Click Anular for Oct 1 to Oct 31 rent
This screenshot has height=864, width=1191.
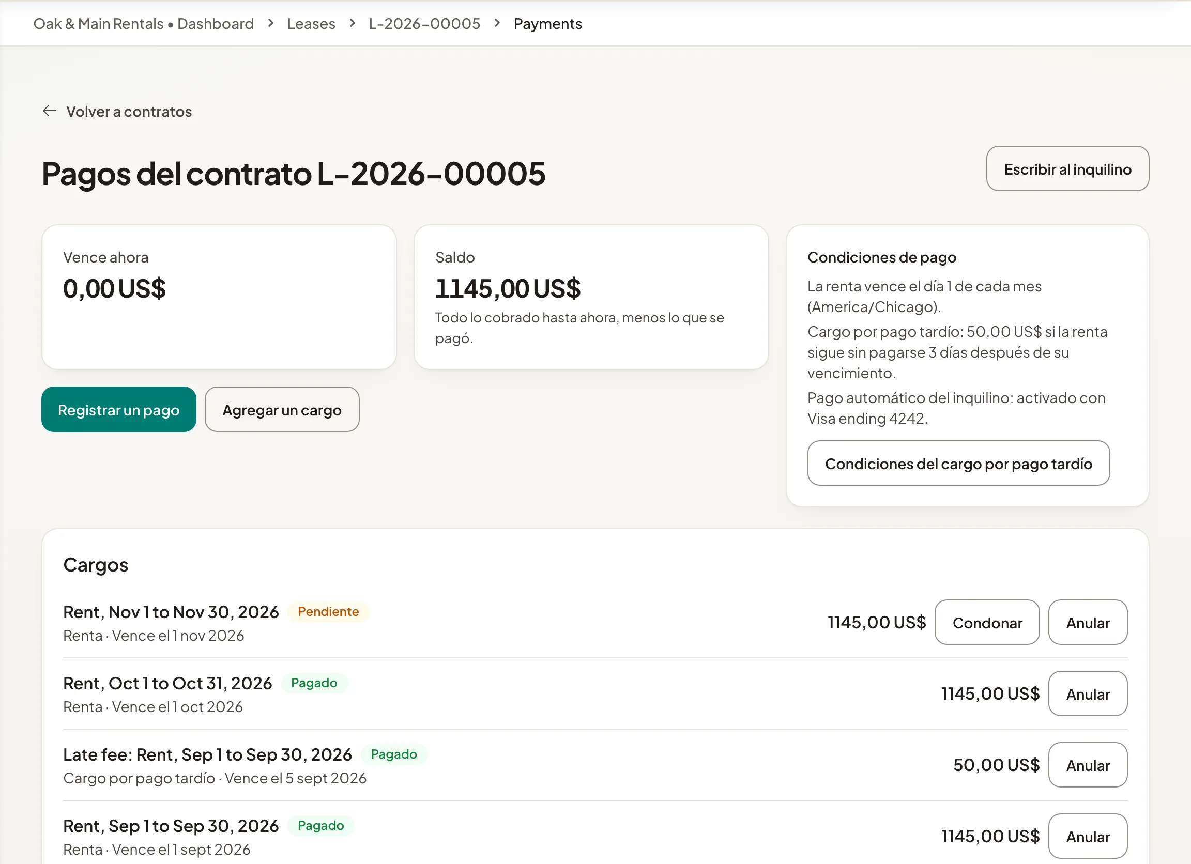tap(1088, 694)
